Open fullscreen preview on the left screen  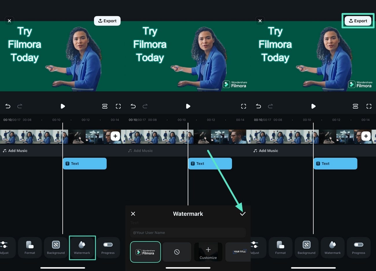point(118,106)
